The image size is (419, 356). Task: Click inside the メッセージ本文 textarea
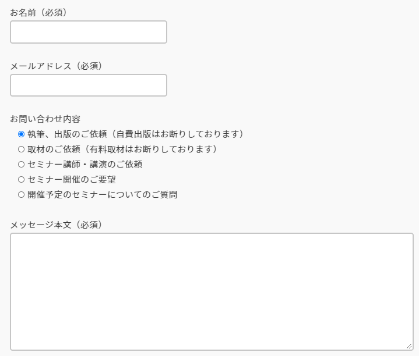pyautogui.click(x=212, y=292)
